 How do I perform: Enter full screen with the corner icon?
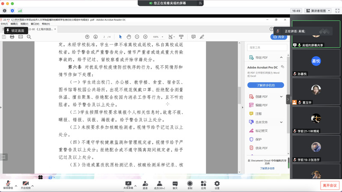(337, 11)
